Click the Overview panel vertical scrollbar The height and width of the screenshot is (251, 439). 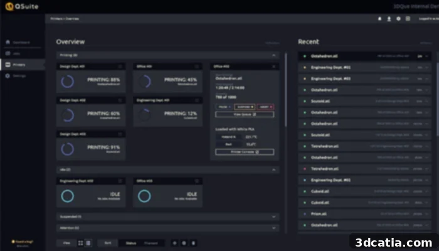point(285,90)
